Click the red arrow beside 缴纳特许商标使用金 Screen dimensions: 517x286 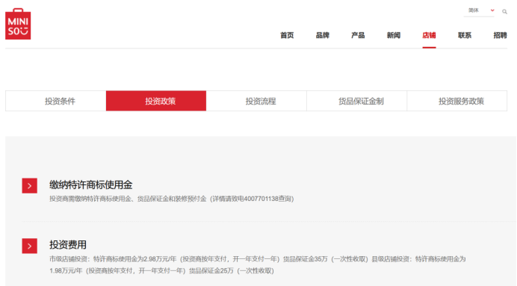point(30,186)
